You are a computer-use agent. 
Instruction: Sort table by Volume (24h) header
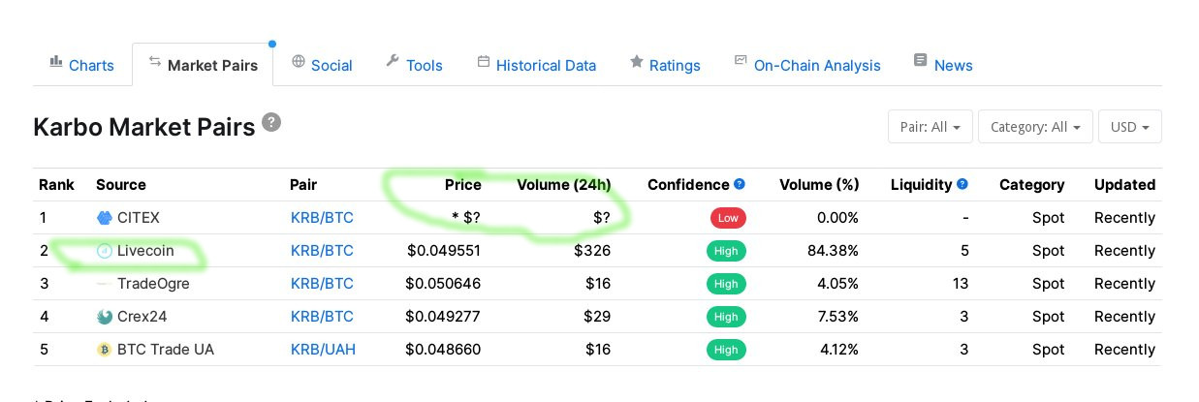click(563, 184)
